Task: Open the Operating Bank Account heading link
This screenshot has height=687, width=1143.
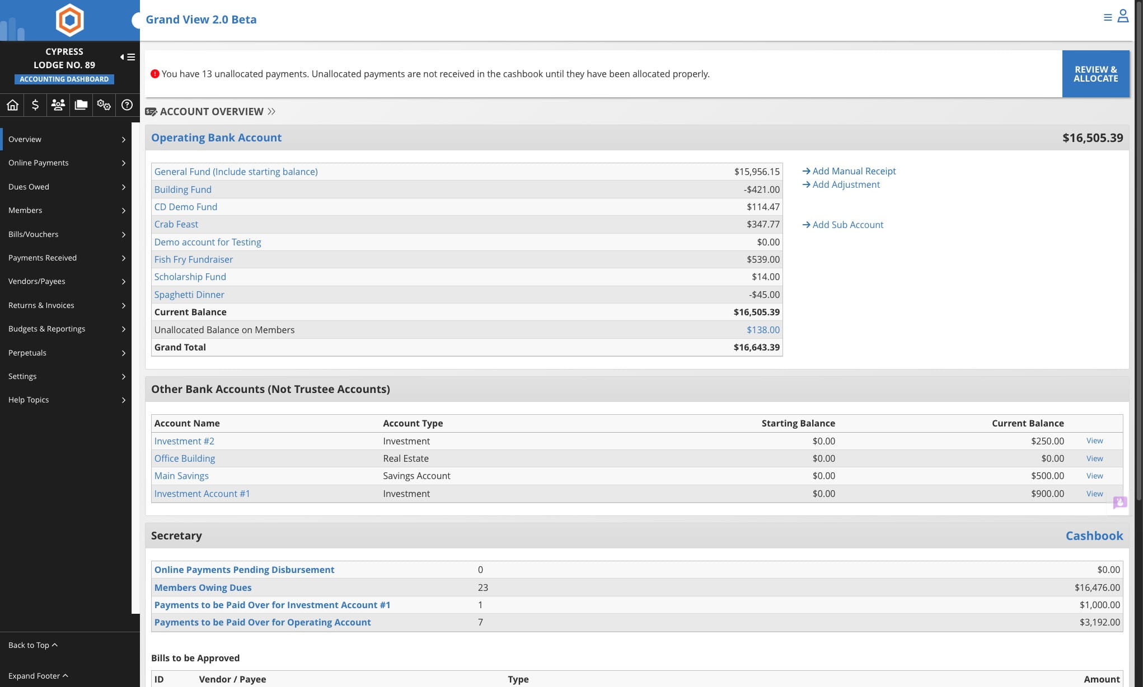Action: click(x=216, y=138)
